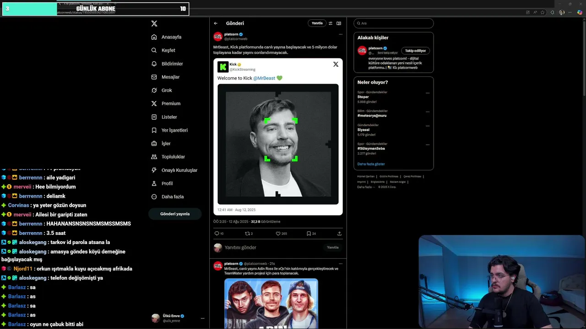Open Anasayfa home from sidebar
Screen dimensions: 586x329
(167, 37)
